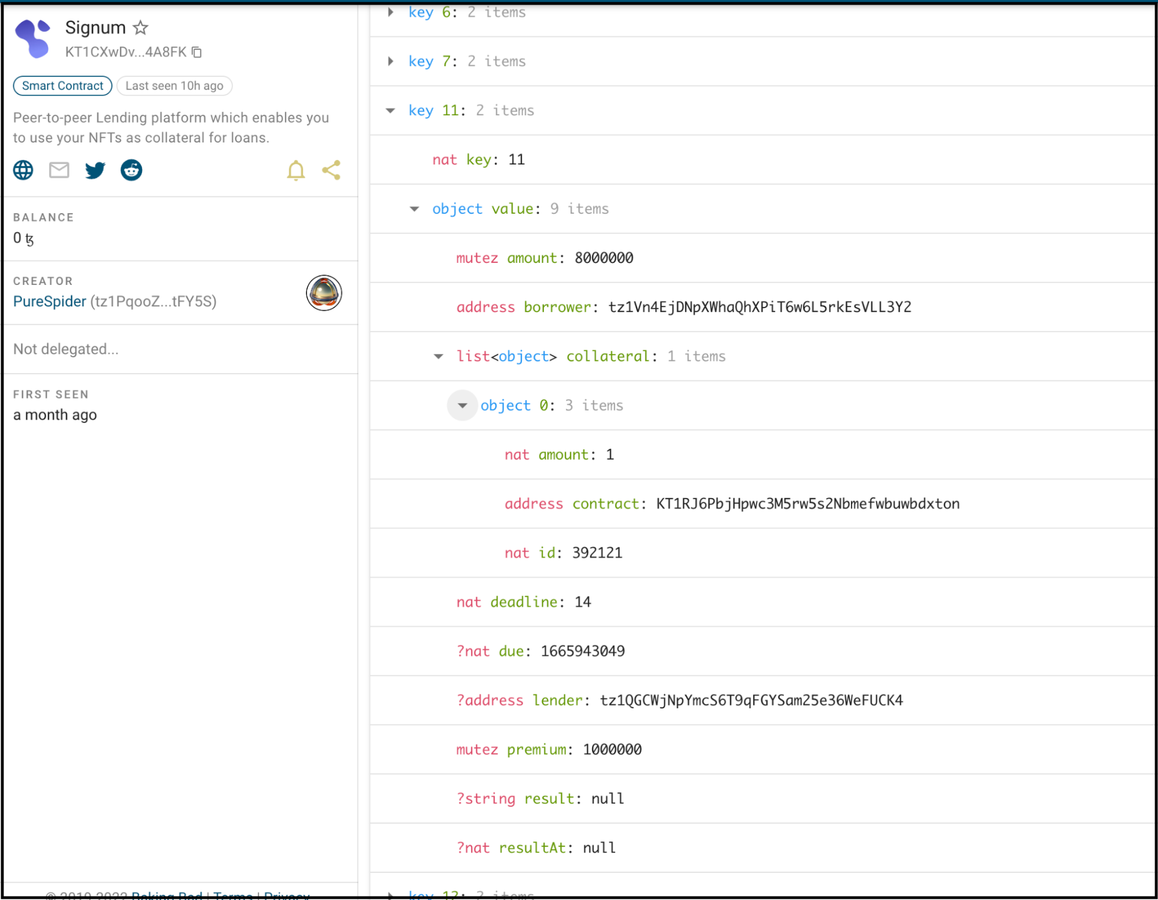Expand the key 7 entry
Screen dimensions: 1158x900
[x=391, y=61]
